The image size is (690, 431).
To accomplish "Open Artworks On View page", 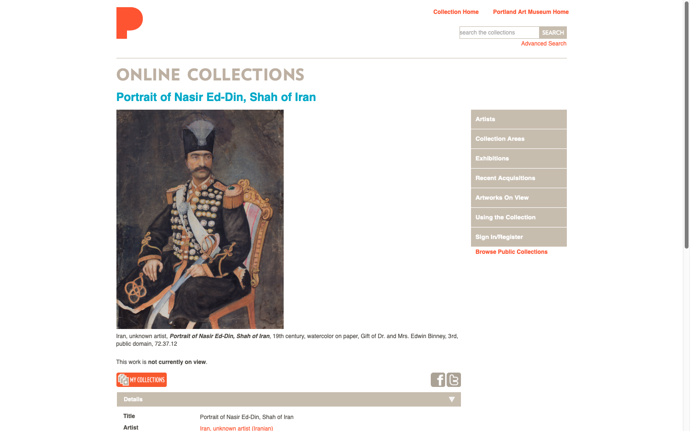I will point(519,198).
